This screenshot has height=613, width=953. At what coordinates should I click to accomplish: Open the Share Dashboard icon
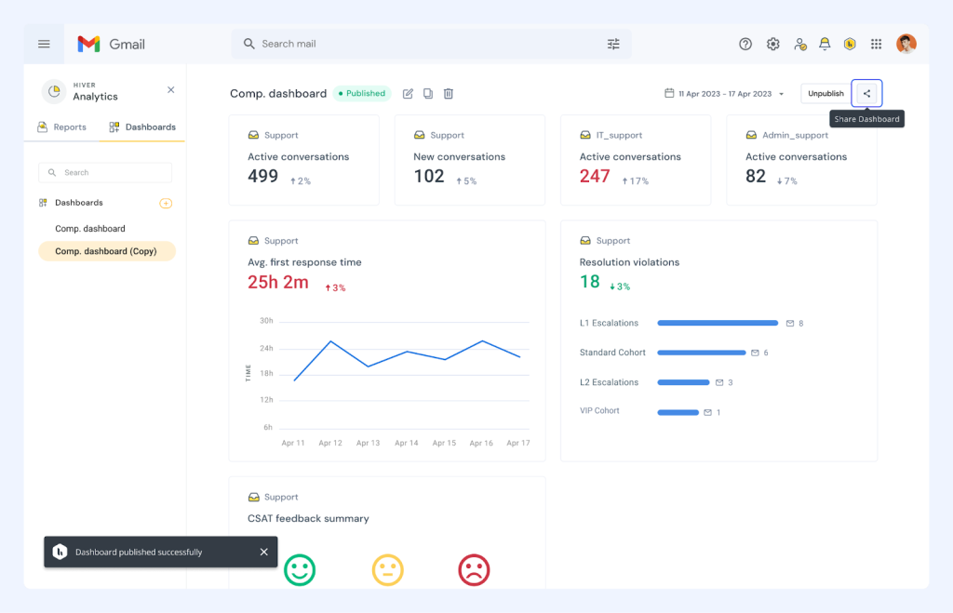click(x=866, y=93)
